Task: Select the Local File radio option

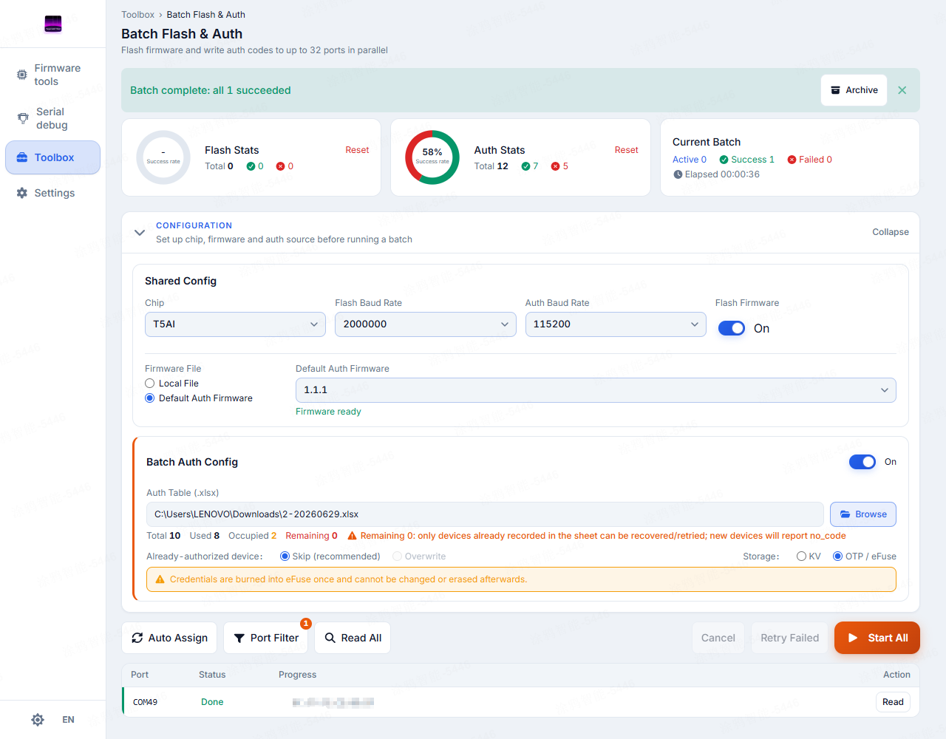Action: (150, 384)
